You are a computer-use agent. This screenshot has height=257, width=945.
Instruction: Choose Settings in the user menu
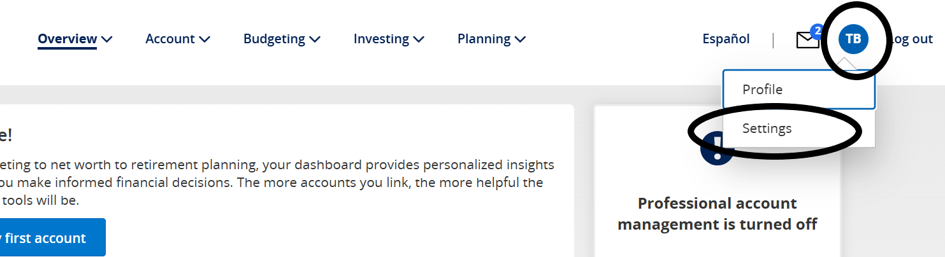(767, 128)
